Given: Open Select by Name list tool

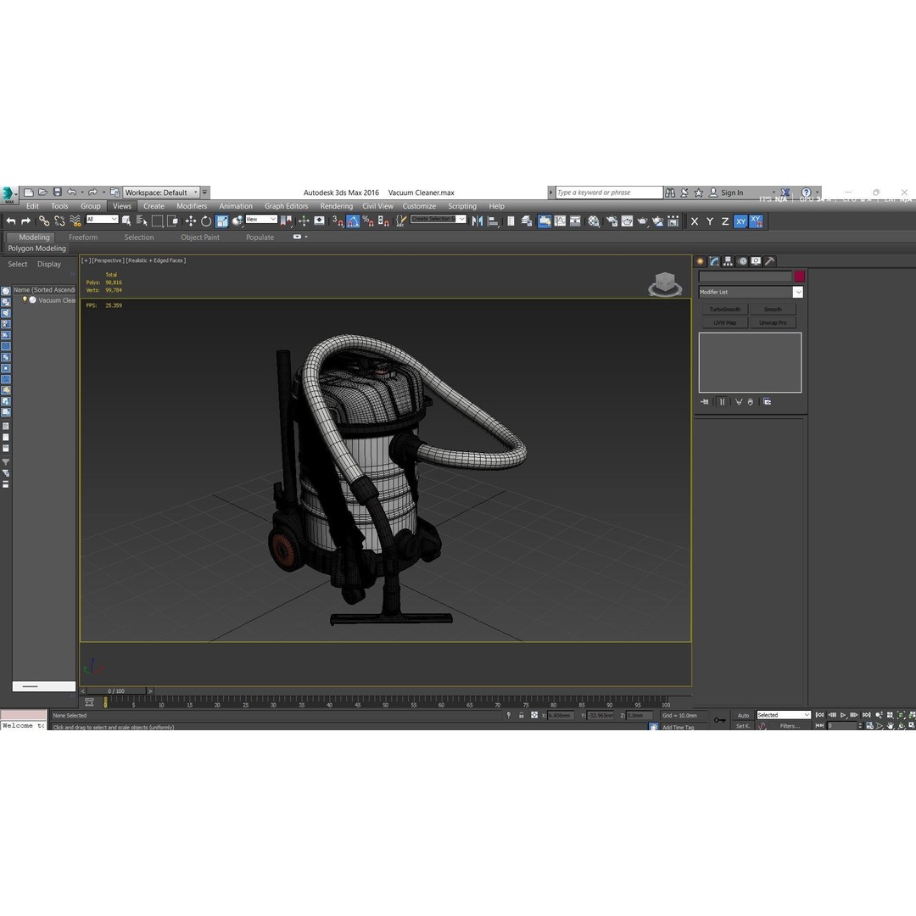Looking at the screenshot, I should pyautogui.click(x=142, y=221).
